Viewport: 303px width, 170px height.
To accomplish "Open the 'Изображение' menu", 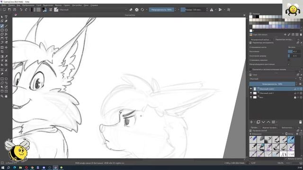I will coord(28,5).
